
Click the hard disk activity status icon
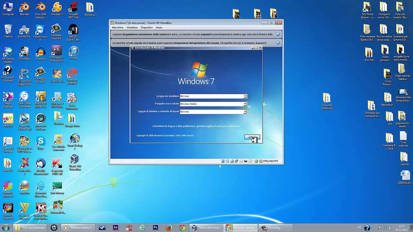click(x=223, y=161)
